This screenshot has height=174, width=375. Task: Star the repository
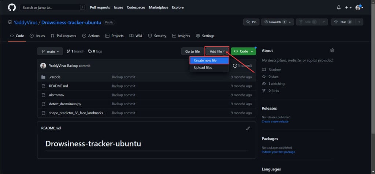[343, 22]
